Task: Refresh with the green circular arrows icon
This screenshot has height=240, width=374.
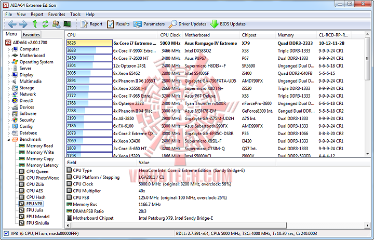Action: pos(45,24)
